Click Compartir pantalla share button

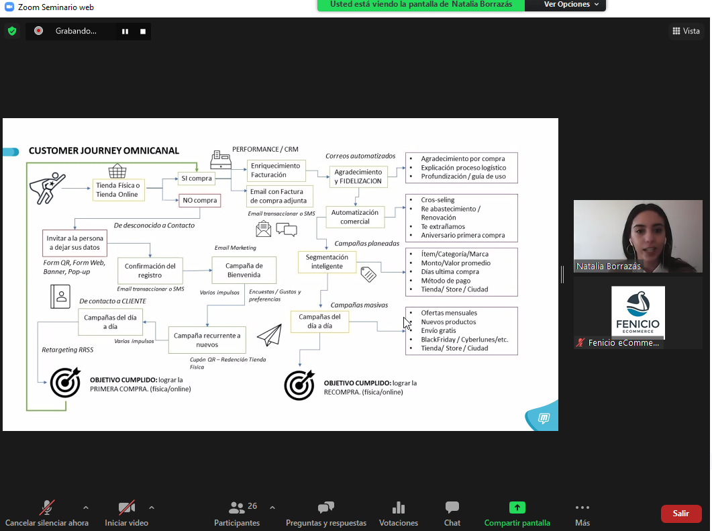tap(517, 514)
